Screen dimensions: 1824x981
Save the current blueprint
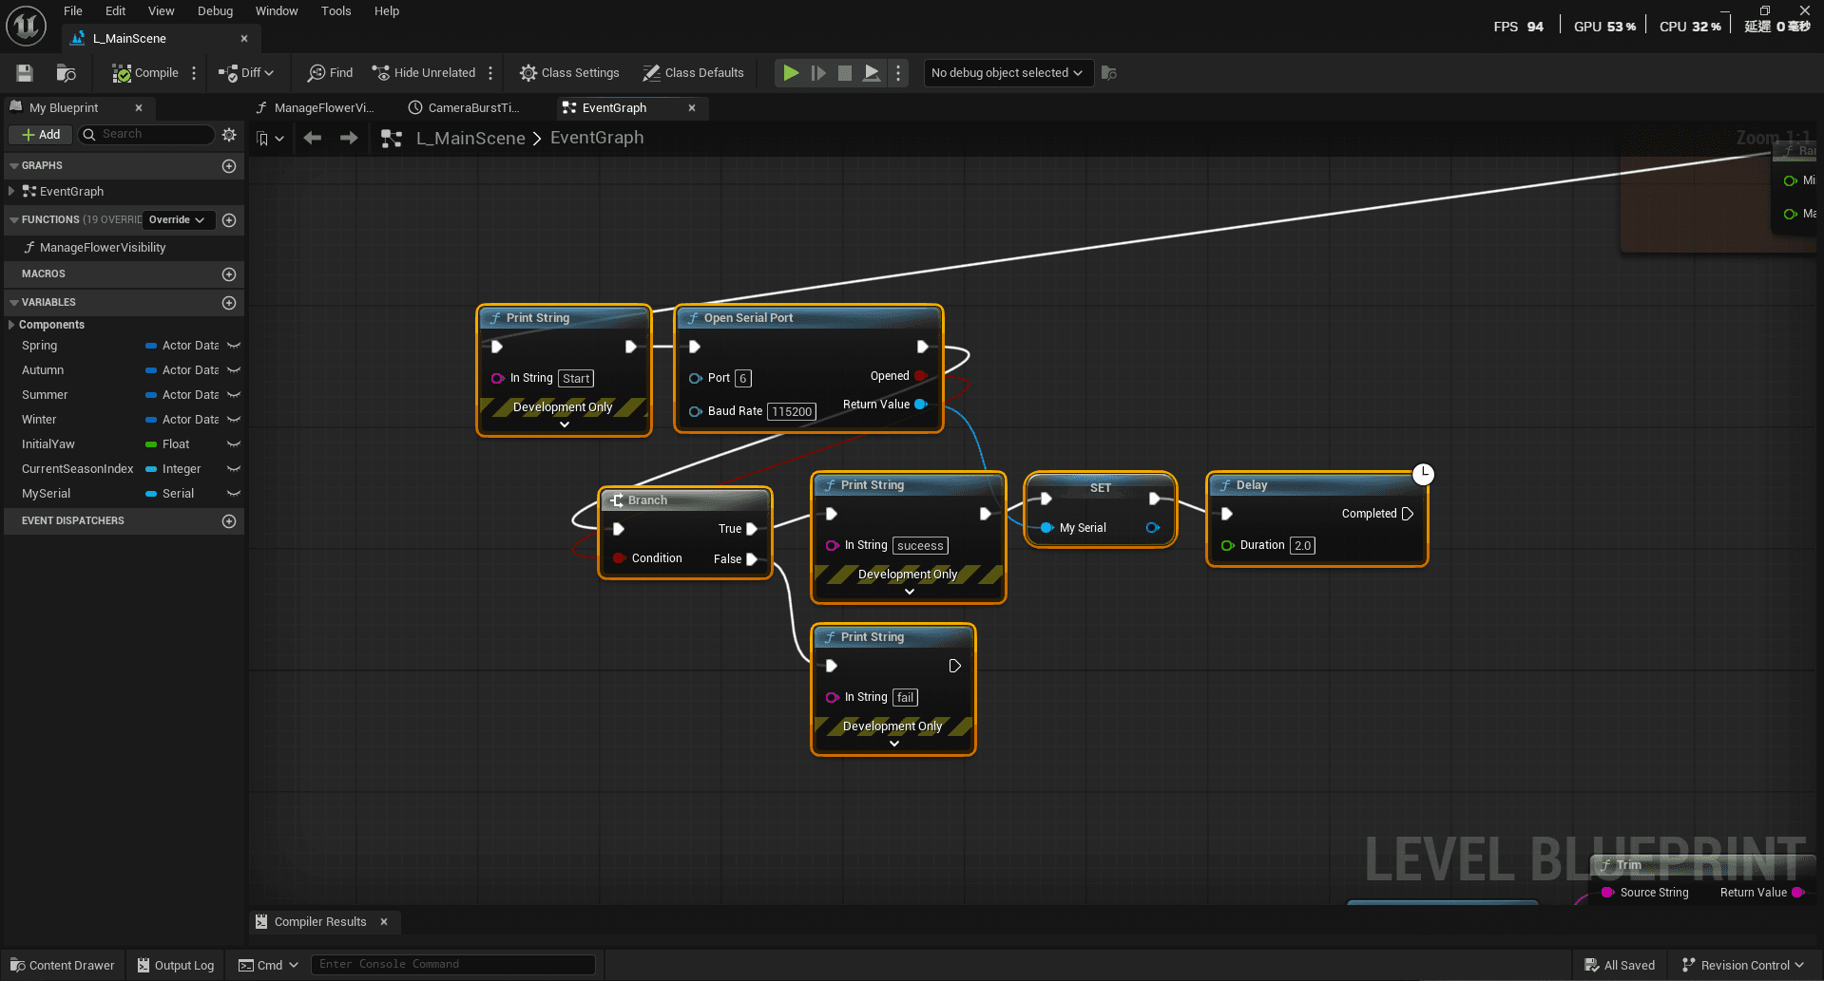[24, 72]
